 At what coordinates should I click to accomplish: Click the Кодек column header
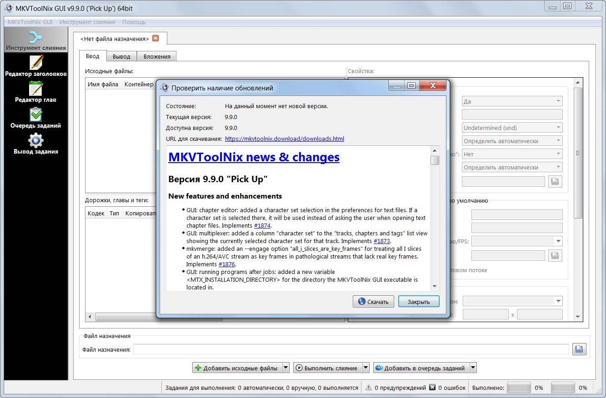[x=96, y=213]
